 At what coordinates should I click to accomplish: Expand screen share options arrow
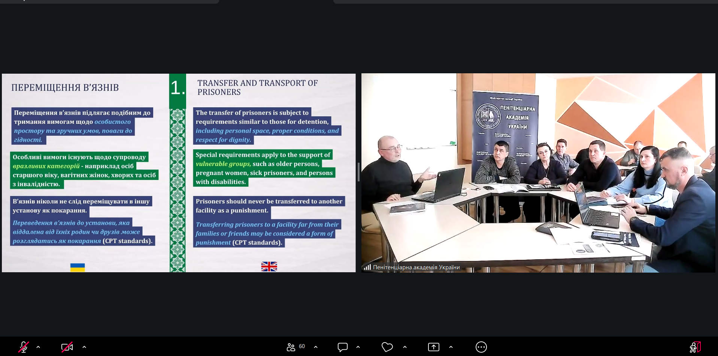pos(451,347)
